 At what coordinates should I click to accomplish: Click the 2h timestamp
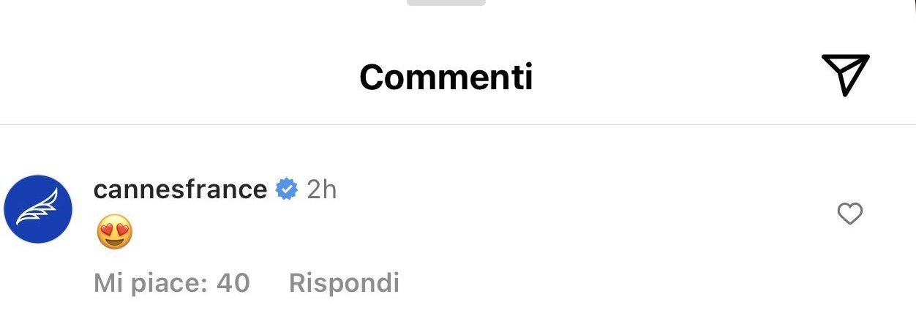pyautogui.click(x=321, y=189)
